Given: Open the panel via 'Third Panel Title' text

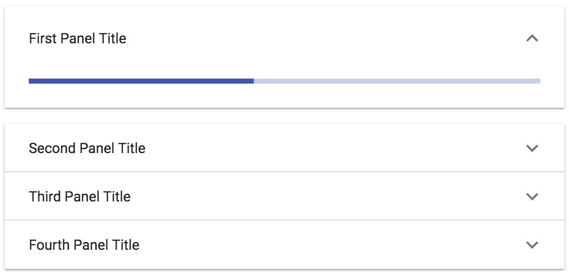Looking at the screenshot, I should click(x=80, y=196).
